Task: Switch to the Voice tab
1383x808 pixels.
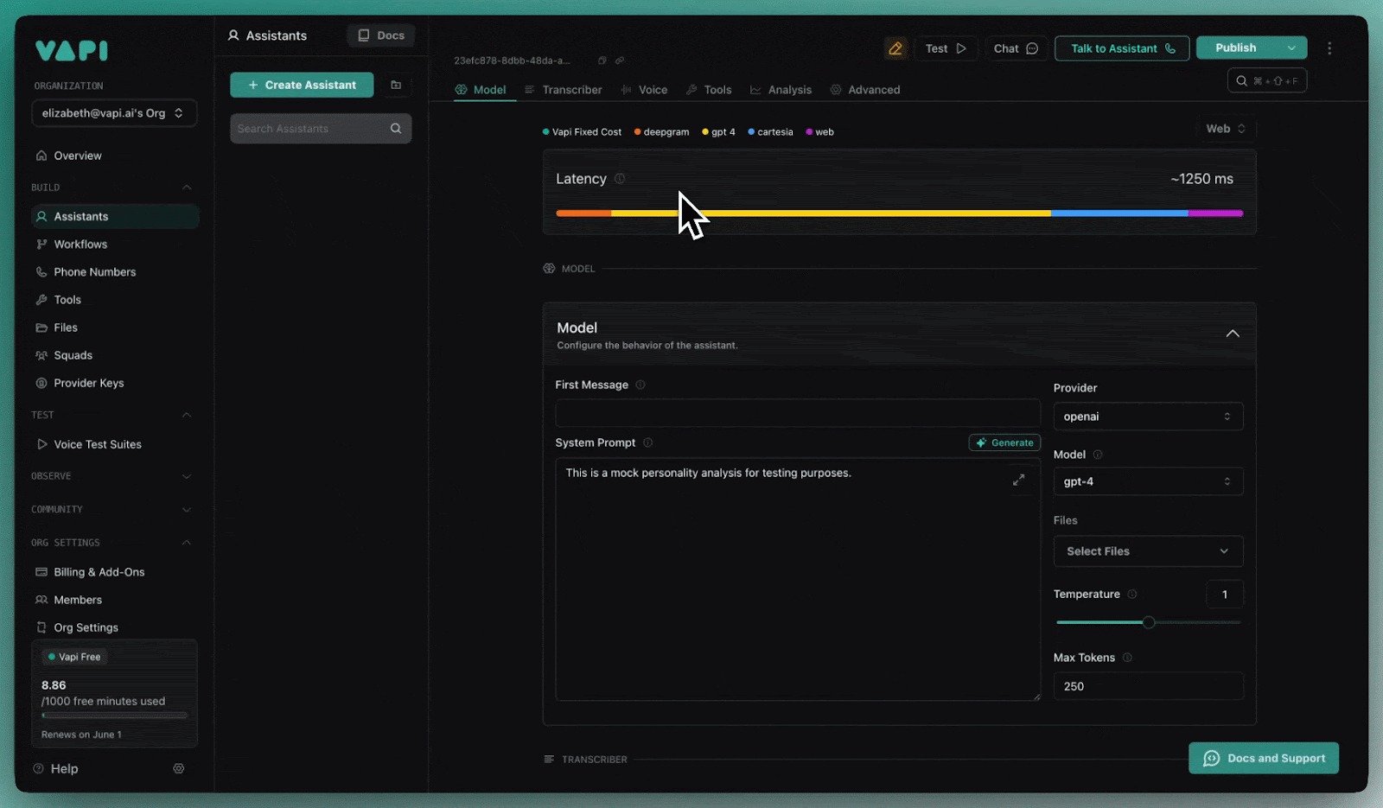Action: coord(644,90)
